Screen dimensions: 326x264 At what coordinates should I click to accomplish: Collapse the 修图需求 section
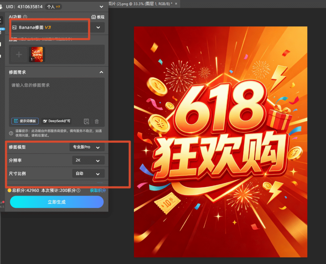[x=102, y=72]
